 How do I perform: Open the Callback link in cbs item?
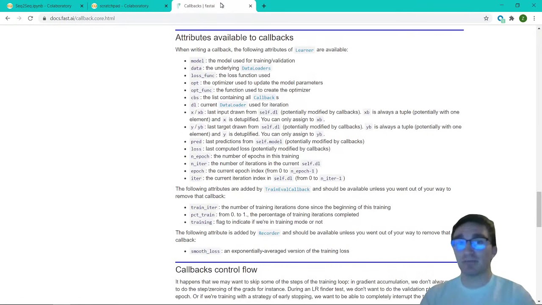pos(264,97)
